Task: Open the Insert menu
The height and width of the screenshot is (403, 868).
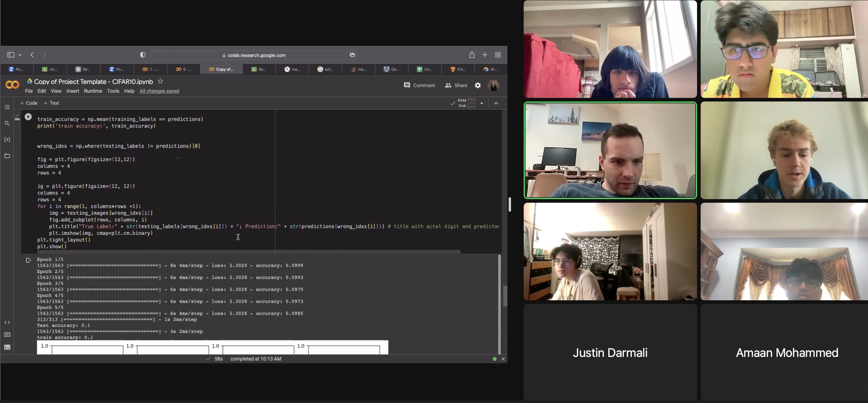Action: [x=73, y=91]
